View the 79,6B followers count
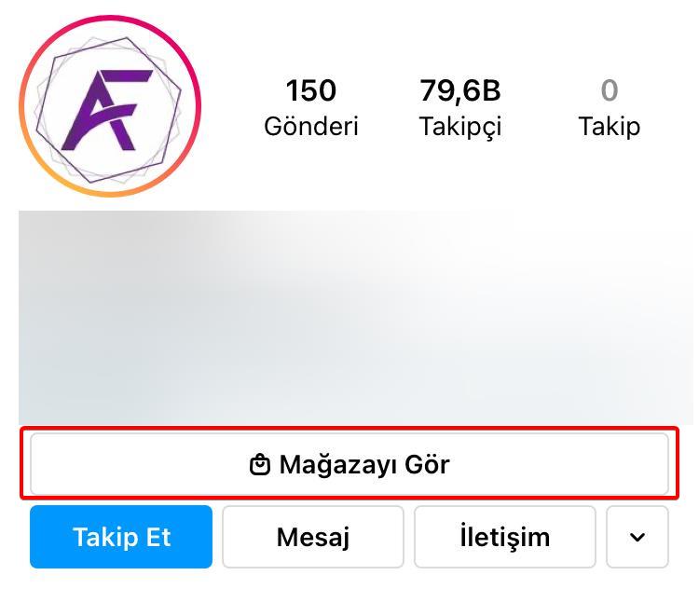 tap(460, 91)
